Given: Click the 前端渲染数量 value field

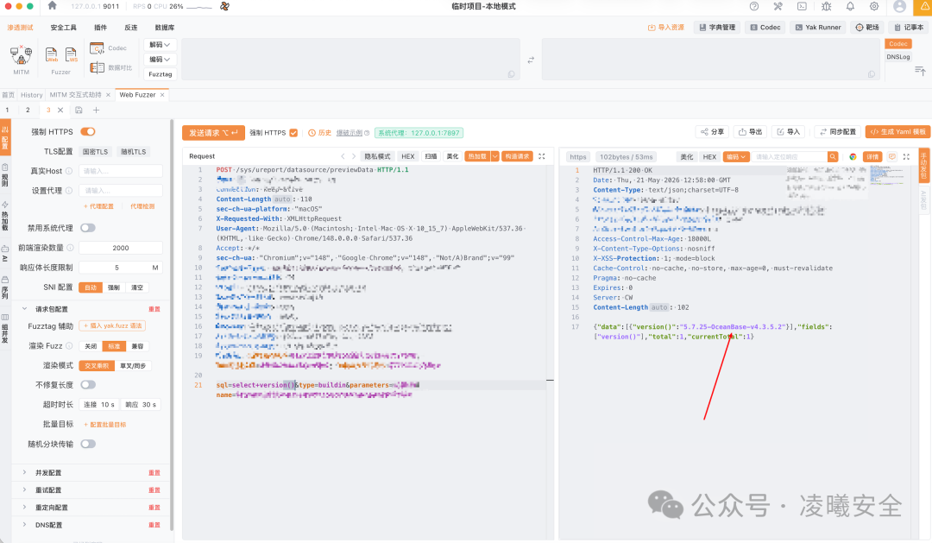Looking at the screenshot, I should (x=121, y=248).
